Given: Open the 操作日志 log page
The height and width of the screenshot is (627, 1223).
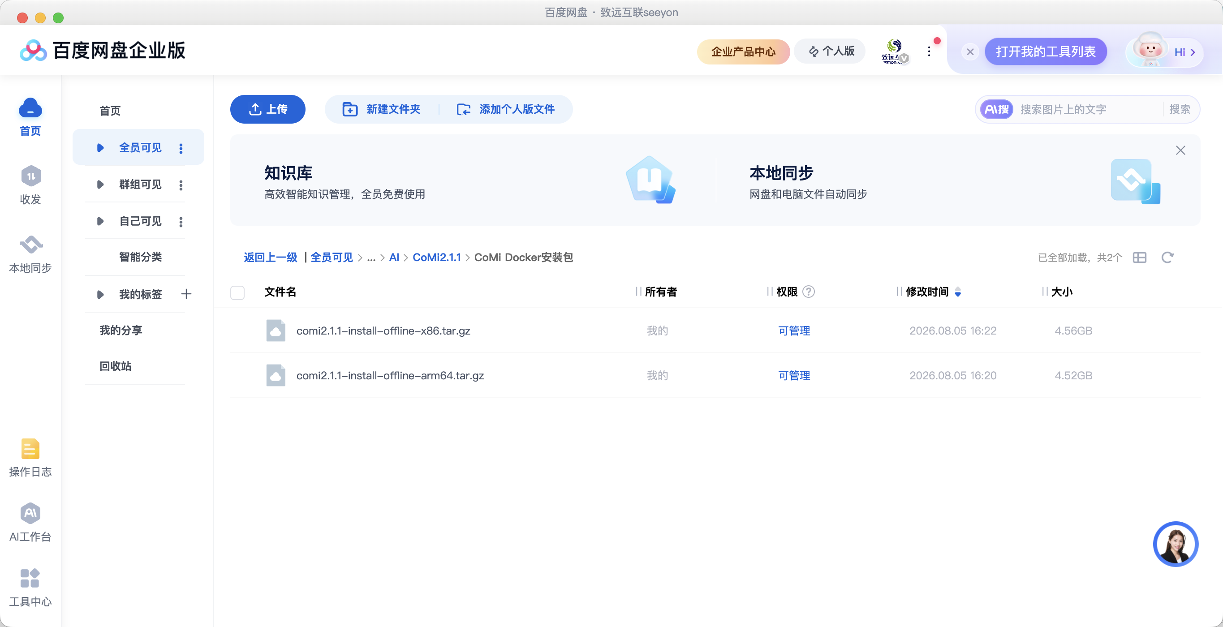Looking at the screenshot, I should point(30,458).
